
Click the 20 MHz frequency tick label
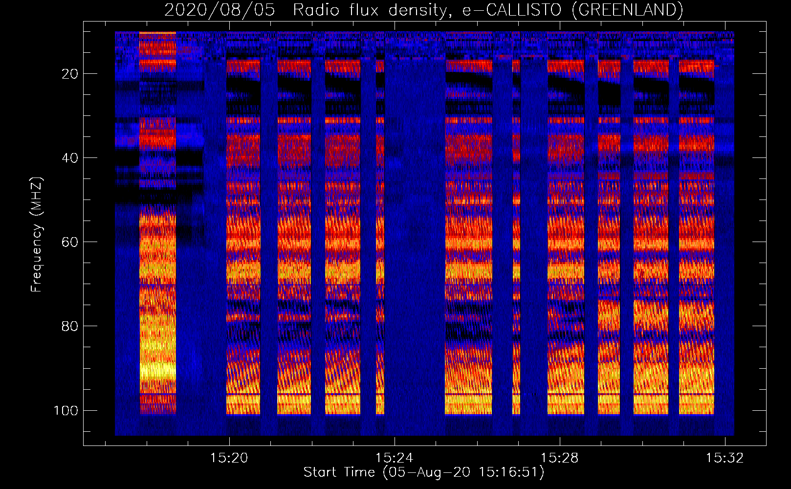pos(70,74)
